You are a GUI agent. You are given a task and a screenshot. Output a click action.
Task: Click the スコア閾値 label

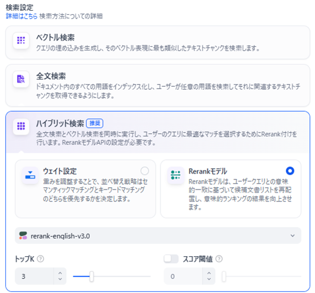[x=198, y=259]
